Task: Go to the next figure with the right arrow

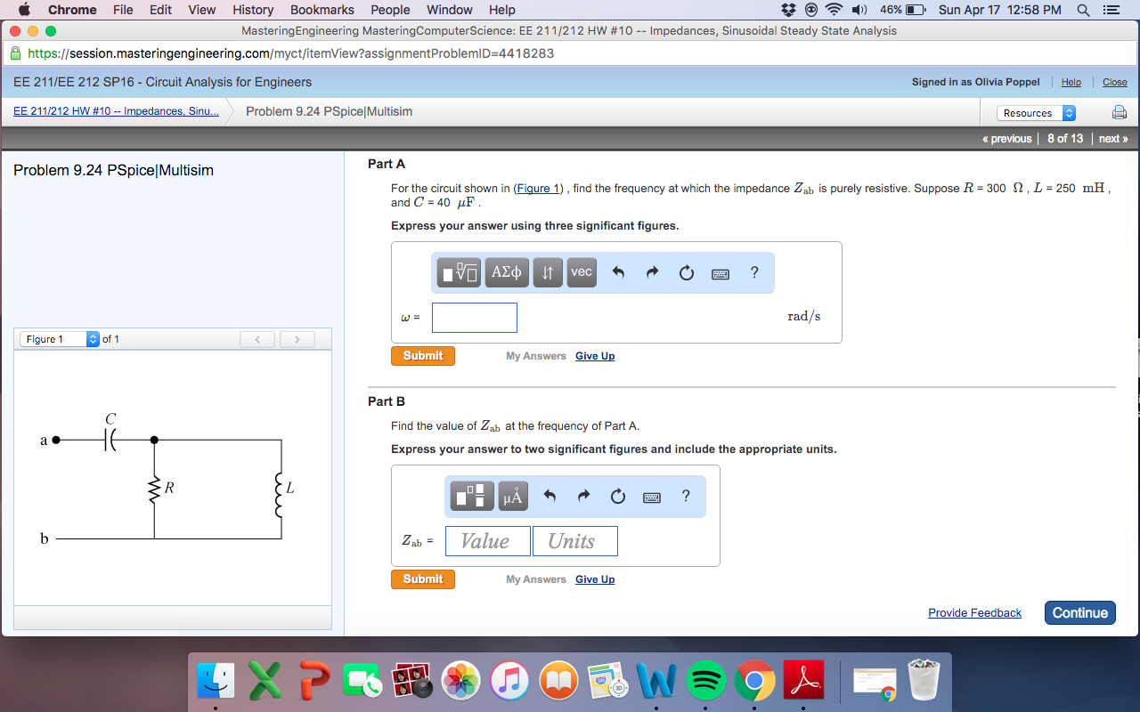Action: 297,339
